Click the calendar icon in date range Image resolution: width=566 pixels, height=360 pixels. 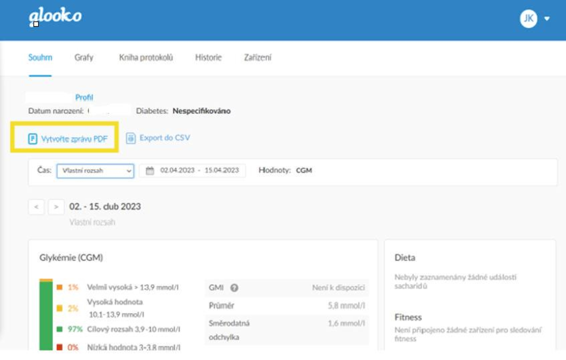click(x=150, y=171)
